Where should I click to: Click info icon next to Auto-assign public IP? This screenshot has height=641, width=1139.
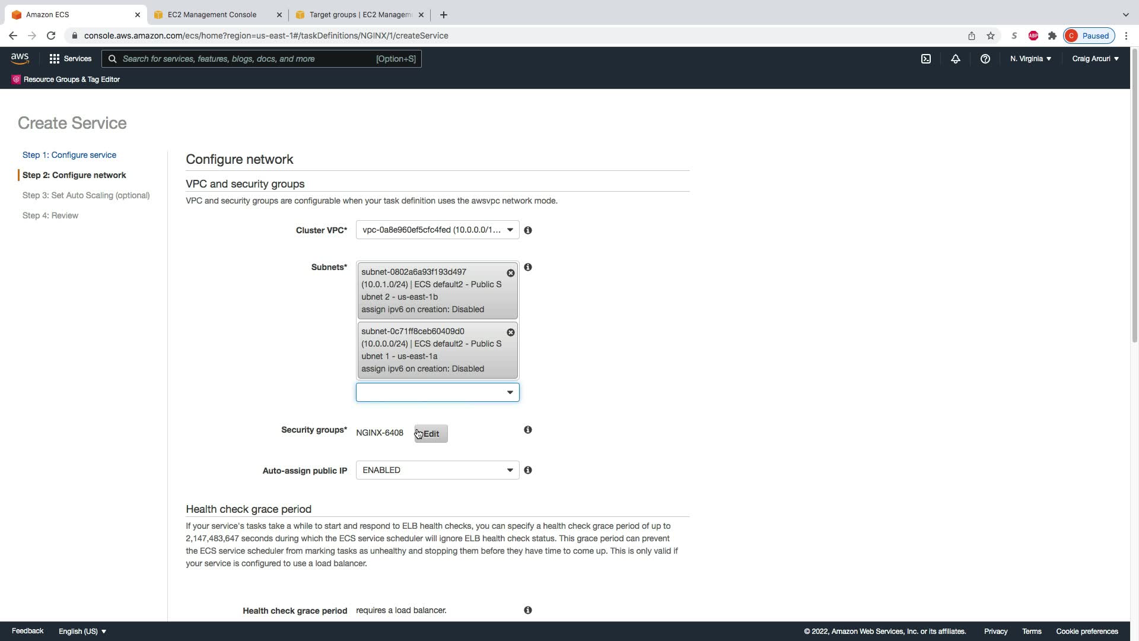click(527, 470)
